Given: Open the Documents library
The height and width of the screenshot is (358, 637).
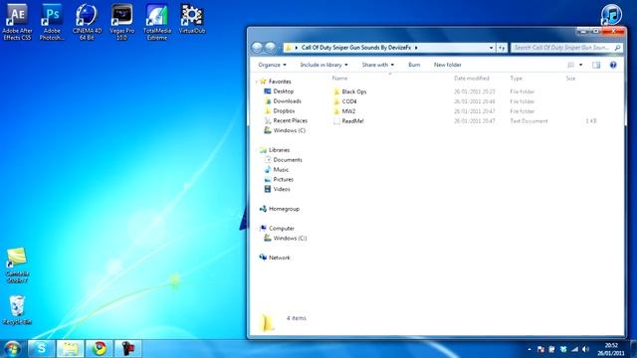Looking at the screenshot, I should pos(283,160).
